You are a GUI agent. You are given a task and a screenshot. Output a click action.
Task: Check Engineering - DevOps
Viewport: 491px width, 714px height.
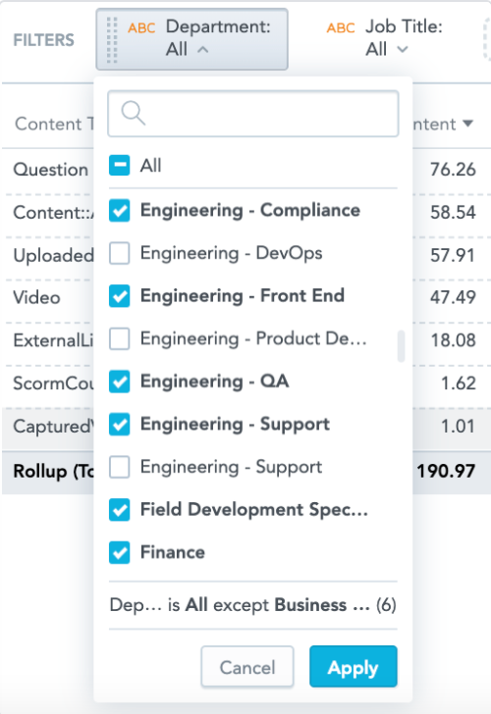120,253
